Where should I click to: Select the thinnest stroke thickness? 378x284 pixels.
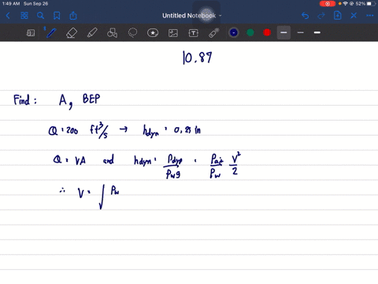301,32
